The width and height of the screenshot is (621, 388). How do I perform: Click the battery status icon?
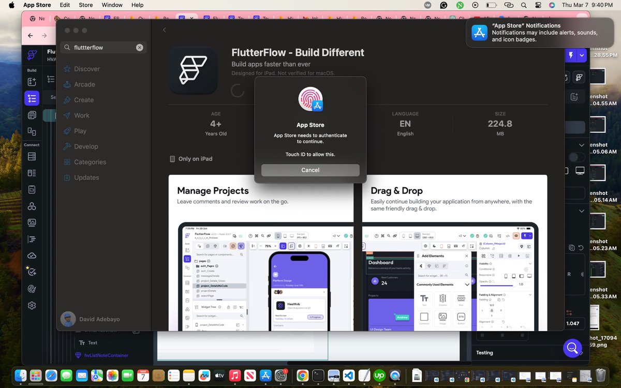tap(492, 5)
